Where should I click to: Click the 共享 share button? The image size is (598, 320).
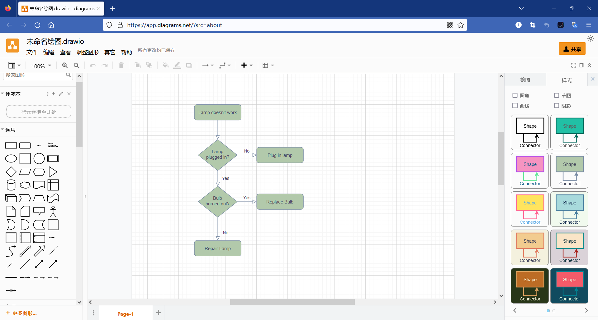[x=572, y=49]
